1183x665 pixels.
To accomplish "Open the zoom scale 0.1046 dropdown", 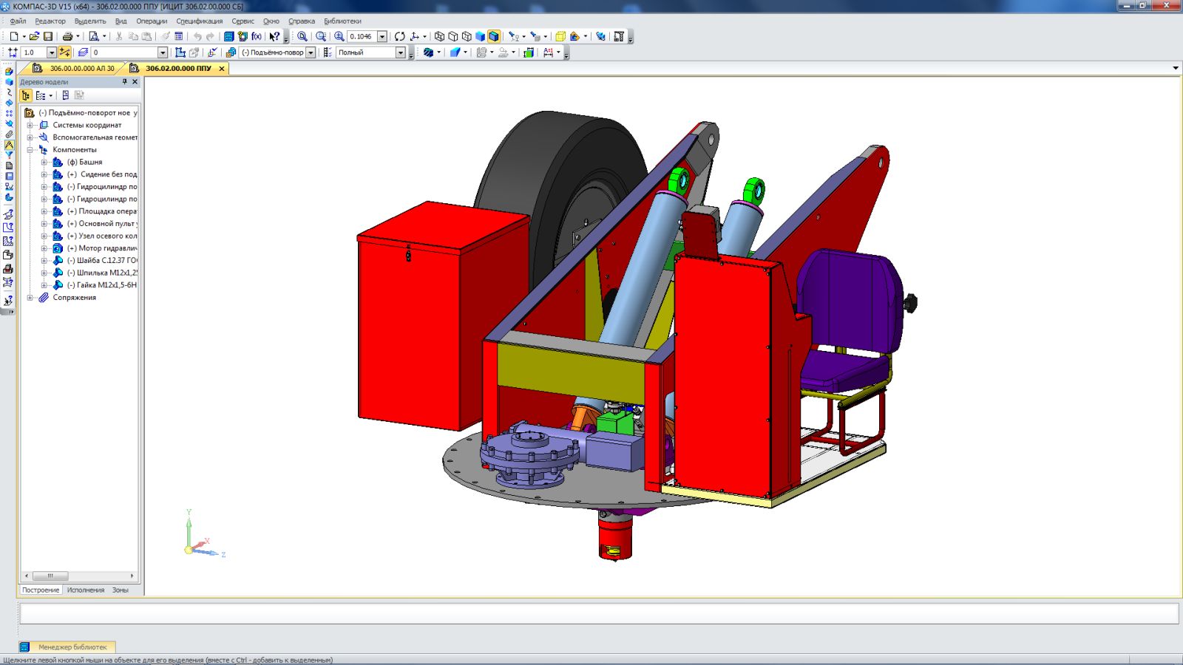I will 382,36.
